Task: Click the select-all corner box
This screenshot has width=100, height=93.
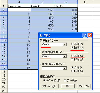Action: tap(4, 2)
